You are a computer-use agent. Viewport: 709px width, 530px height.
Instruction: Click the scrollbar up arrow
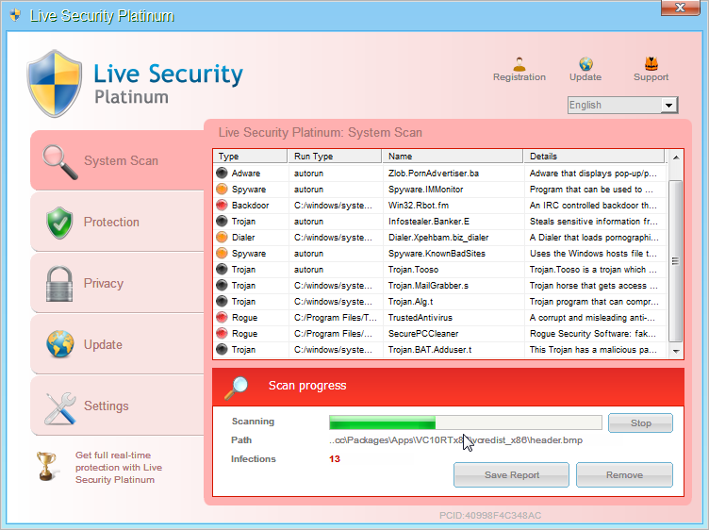point(676,157)
